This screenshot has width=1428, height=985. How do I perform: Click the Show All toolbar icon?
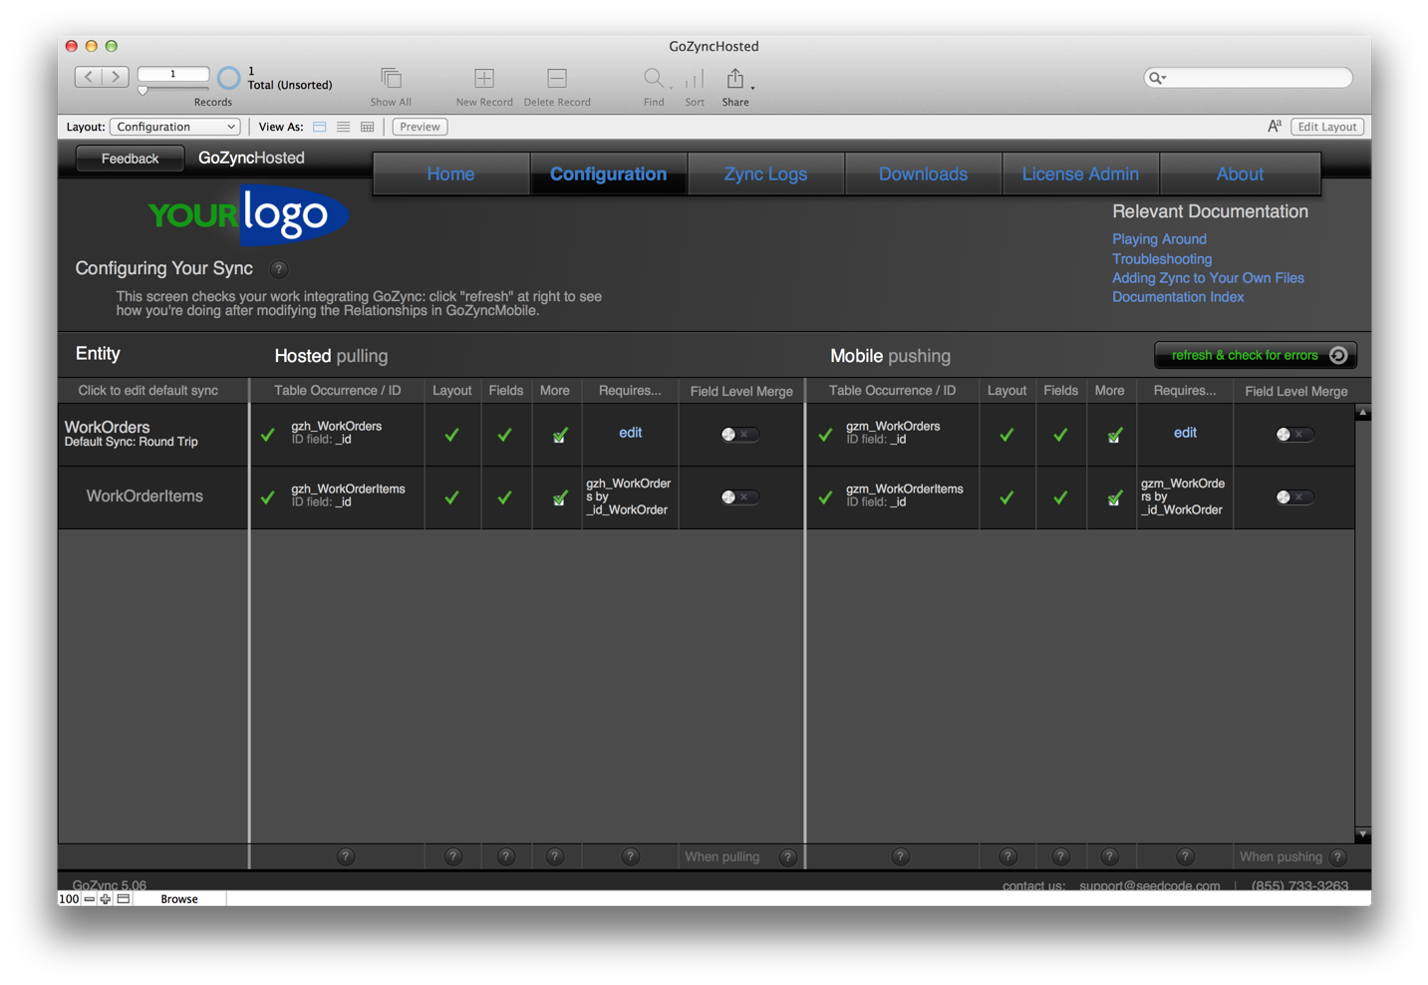391,78
